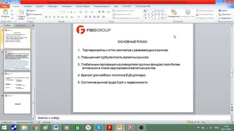
Task: Open Skype from the taskbar
Action: coord(99,127)
